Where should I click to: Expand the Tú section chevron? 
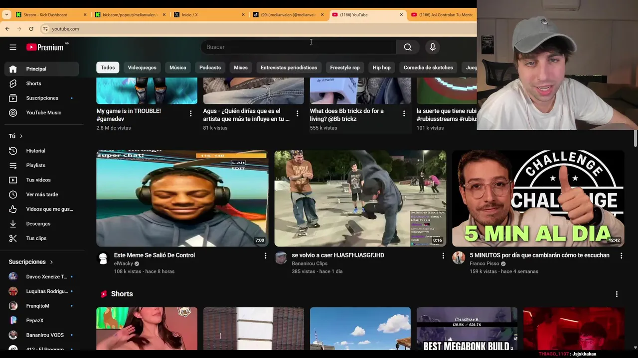pyautogui.click(x=21, y=136)
